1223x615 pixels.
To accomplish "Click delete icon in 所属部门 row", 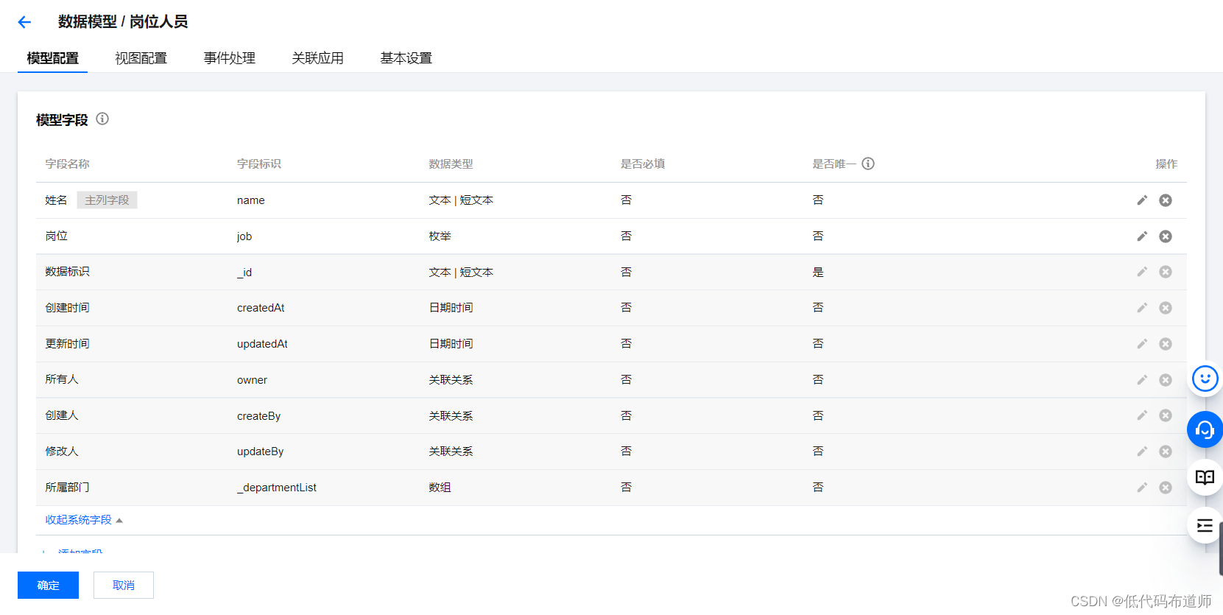I will pos(1166,488).
